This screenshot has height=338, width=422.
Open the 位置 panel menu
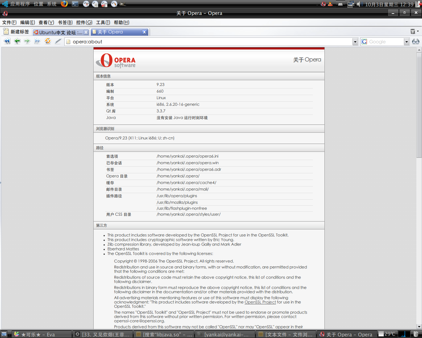coord(39,4)
